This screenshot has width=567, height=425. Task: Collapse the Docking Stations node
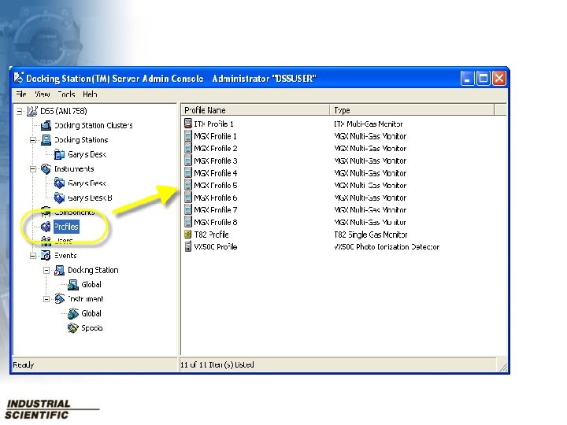[33, 140]
